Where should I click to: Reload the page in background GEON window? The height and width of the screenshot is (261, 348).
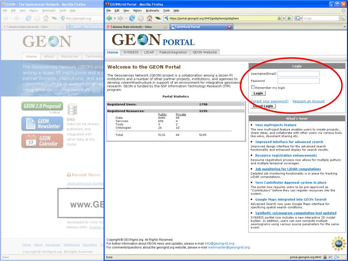pos(28,18)
